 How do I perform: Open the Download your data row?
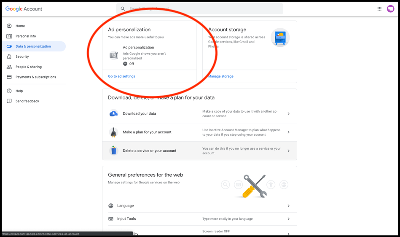(199, 113)
